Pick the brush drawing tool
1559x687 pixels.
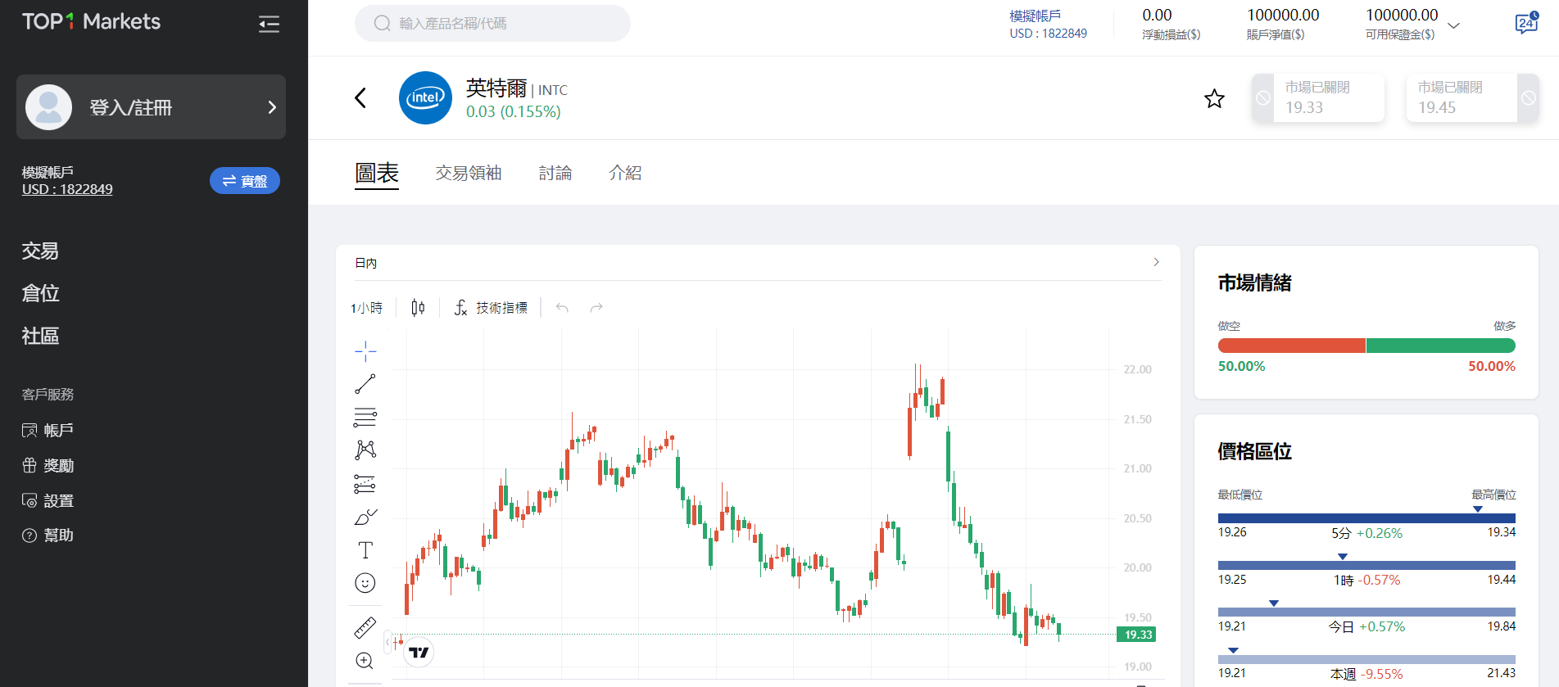tap(365, 516)
